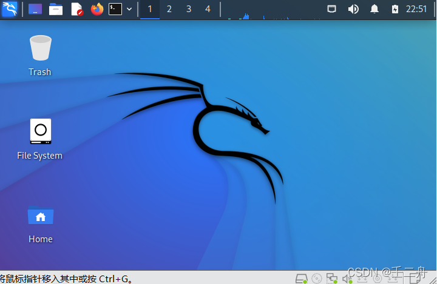Click the Show Desktop panel icon
The image size is (437, 284).
click(35, 9)
